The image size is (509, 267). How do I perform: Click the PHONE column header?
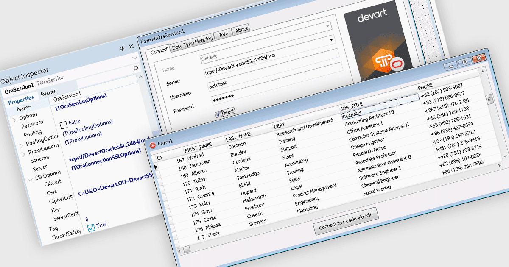(x=425, y=86)
